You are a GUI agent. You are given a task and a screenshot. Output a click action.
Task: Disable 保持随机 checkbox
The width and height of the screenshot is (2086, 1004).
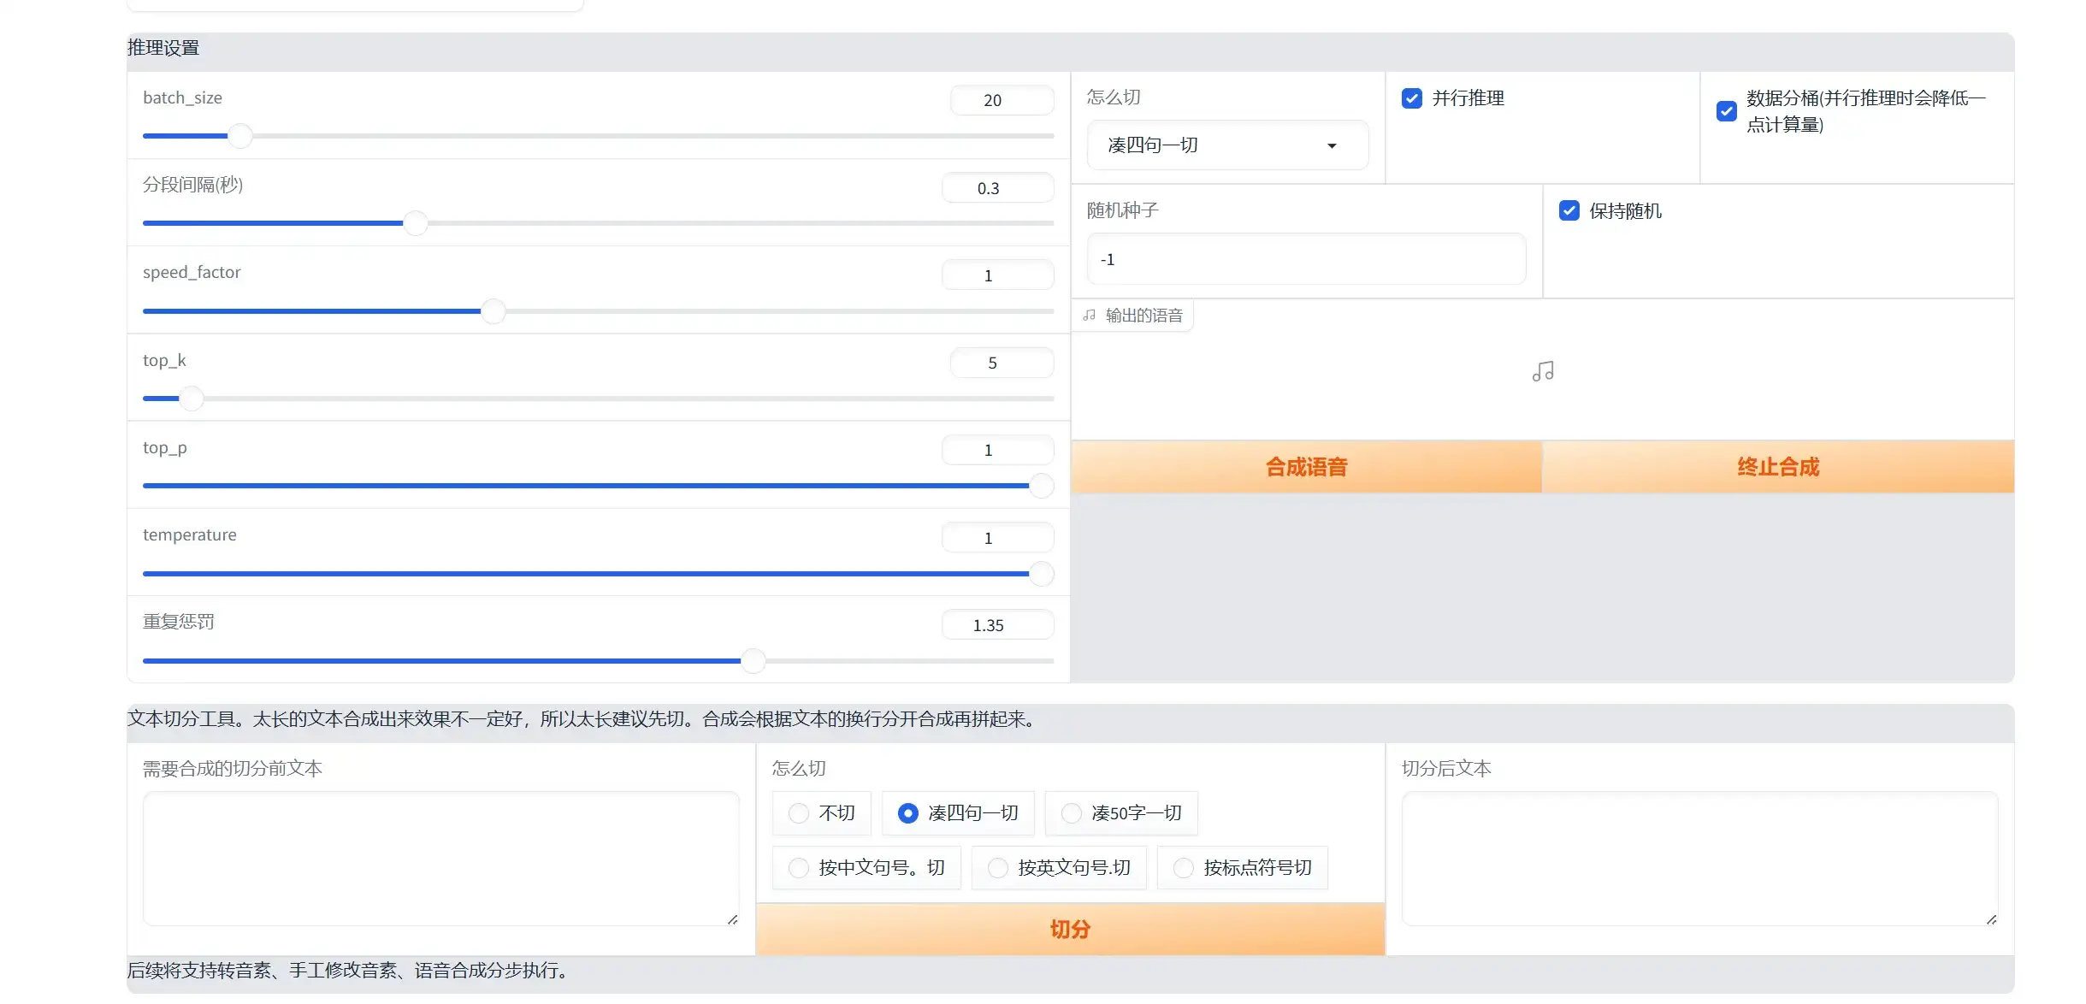point(1569,210)
